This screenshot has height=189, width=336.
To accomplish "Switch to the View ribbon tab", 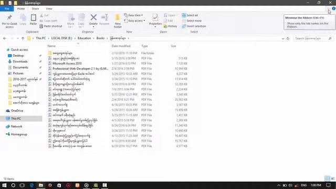I will click(49, 8).
